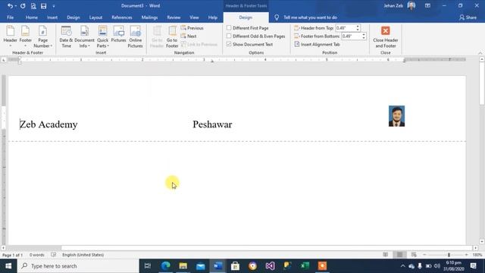Viewport: 485px width, 273px height.
Task: Click the Jehan Zeb account picture
Action: [x=411, y=5]
